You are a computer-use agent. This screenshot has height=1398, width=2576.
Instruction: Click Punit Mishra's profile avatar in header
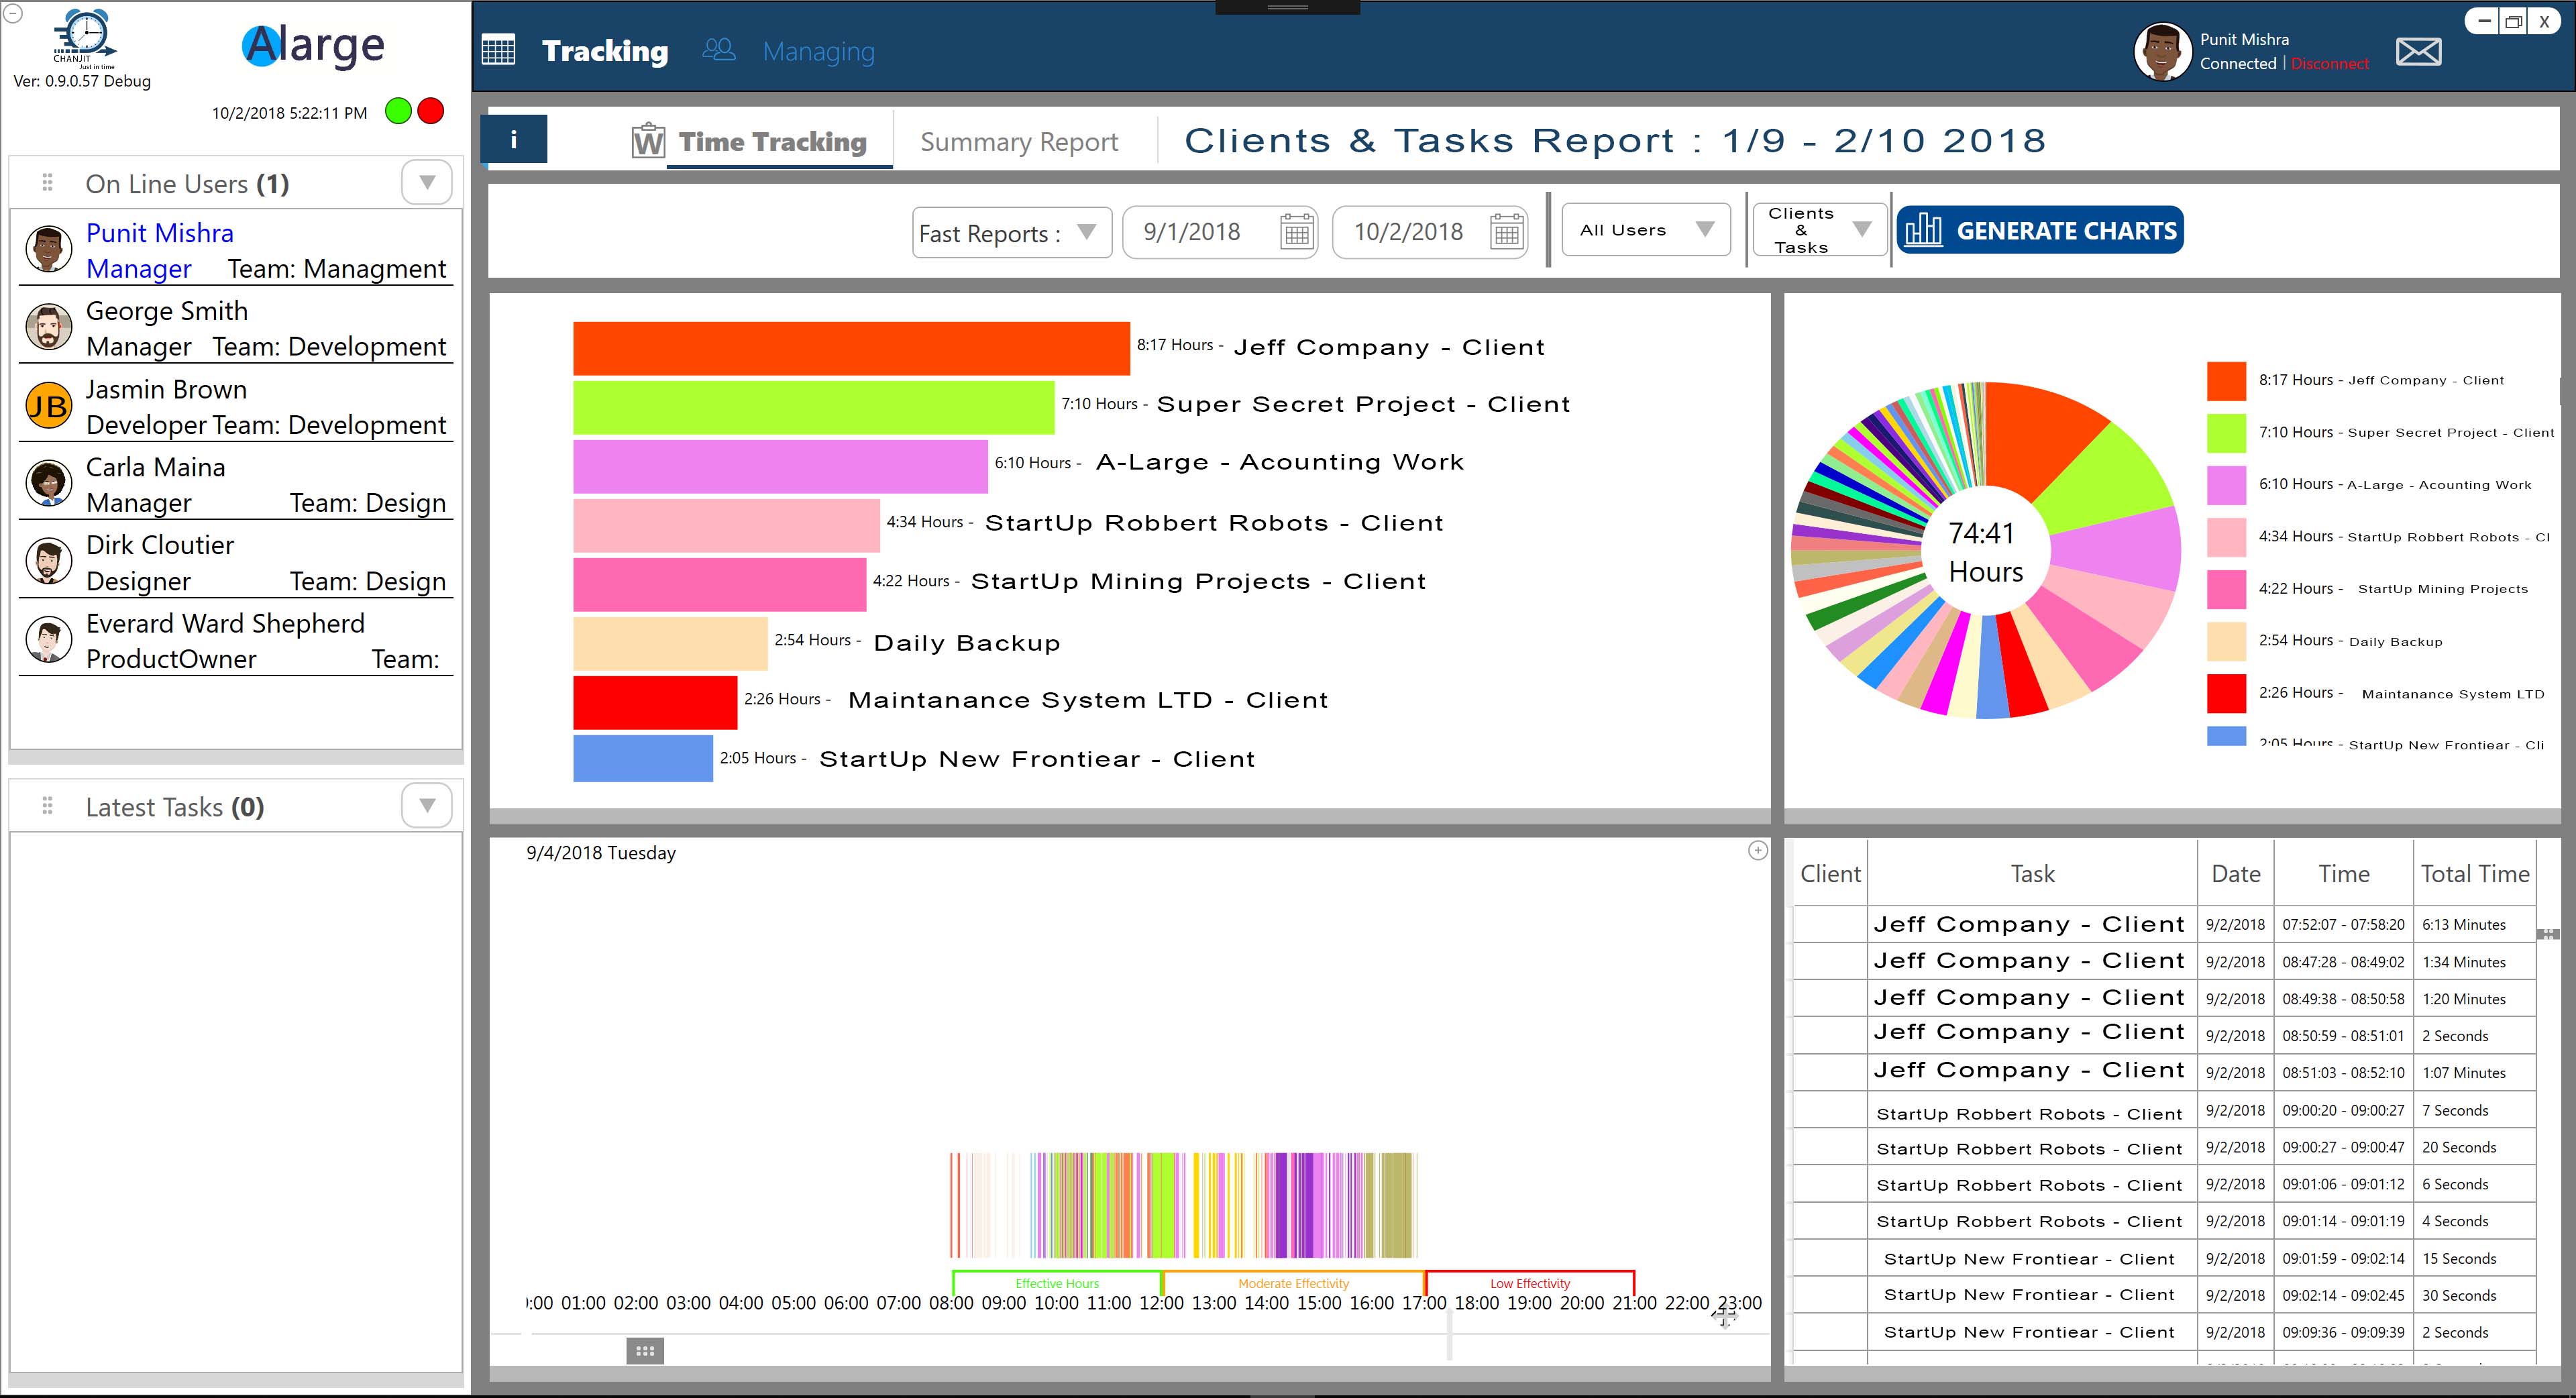pos(2162,52)
